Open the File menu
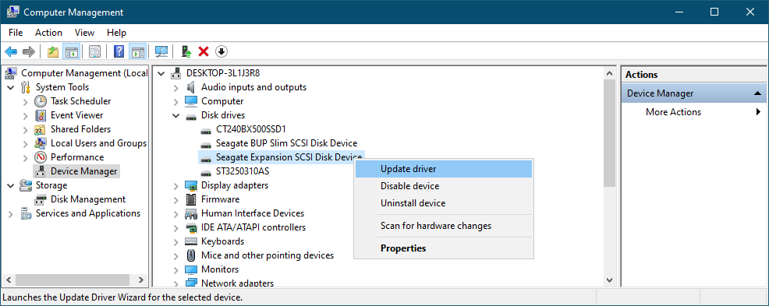769x306 pixels. (16, 33)
